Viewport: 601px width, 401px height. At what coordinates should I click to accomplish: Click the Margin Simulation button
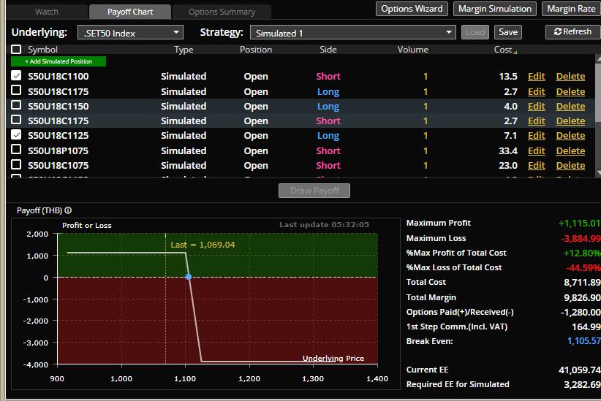495,9
